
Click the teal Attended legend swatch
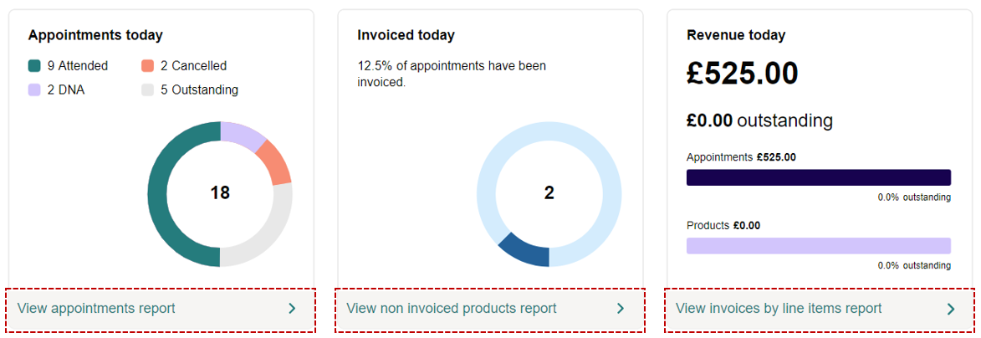point(34,66)
